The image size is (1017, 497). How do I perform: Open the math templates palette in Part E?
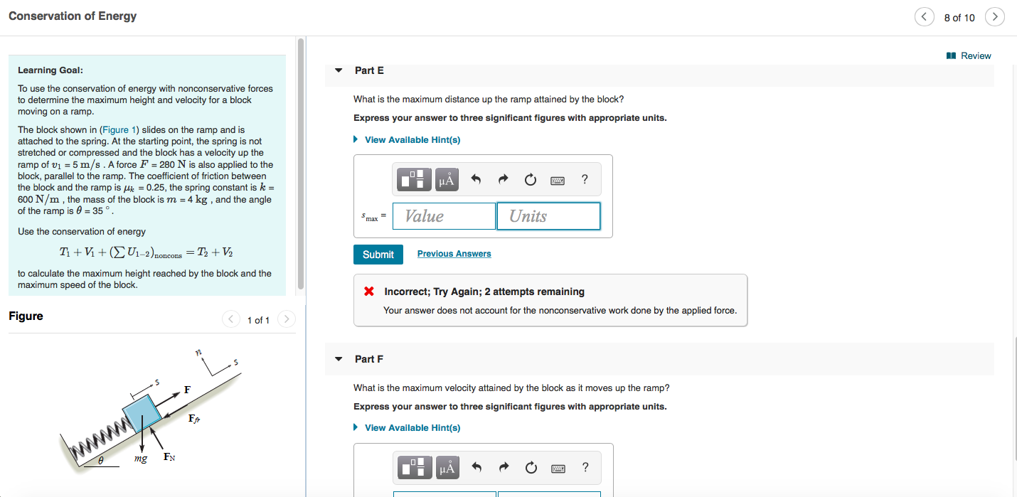click(x=414, y=179)
